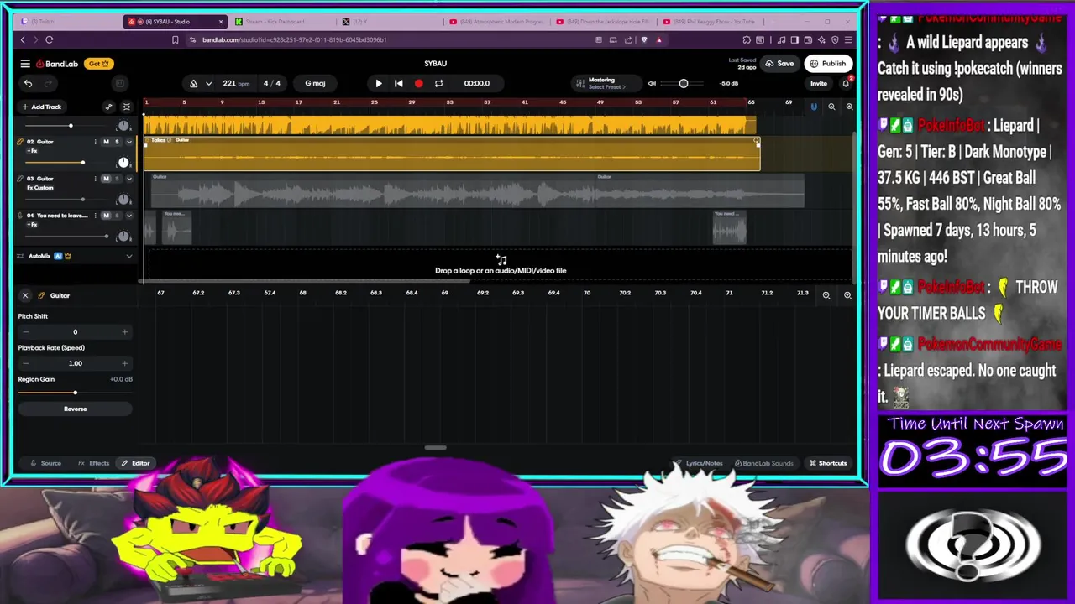Click the editor zoom in magnifier
The height and width of the screenshot is (604, 1075).
pyautogui.click(x=847, y=295)
